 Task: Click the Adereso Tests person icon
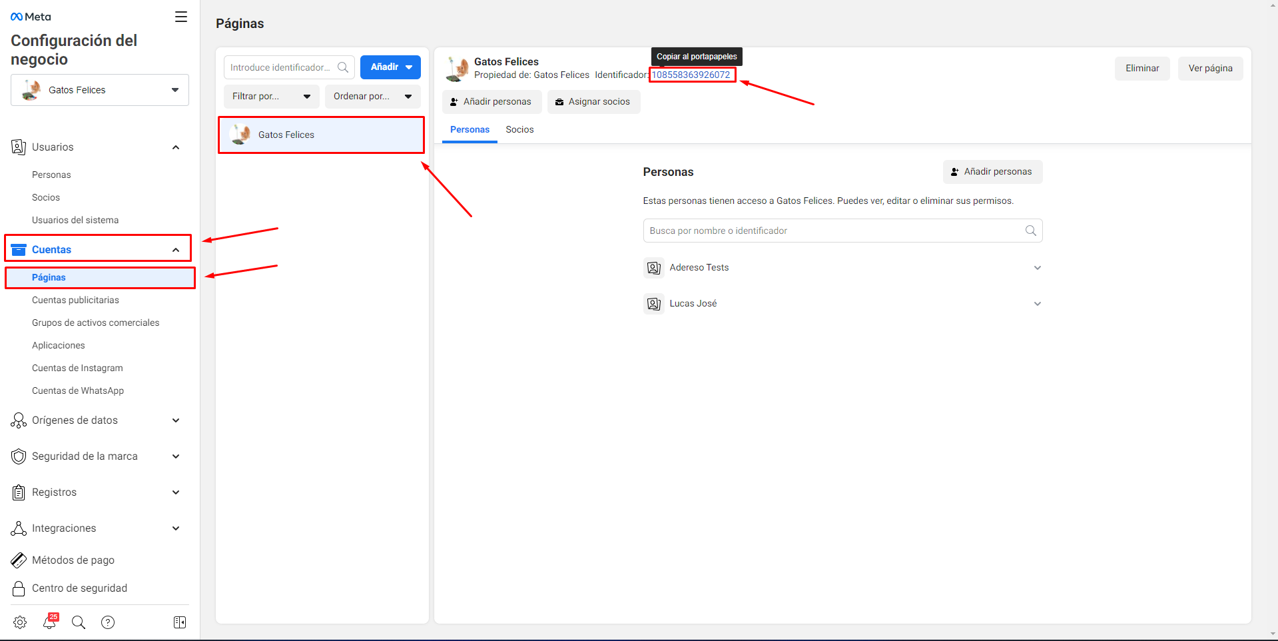654,268
